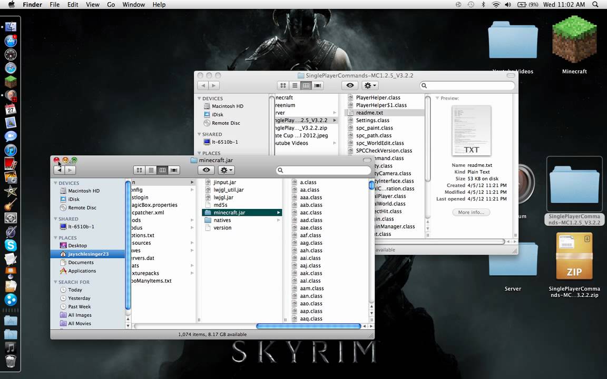Open iCal calendar icon in dock
The image size is (607, 379).
(11, 109)
